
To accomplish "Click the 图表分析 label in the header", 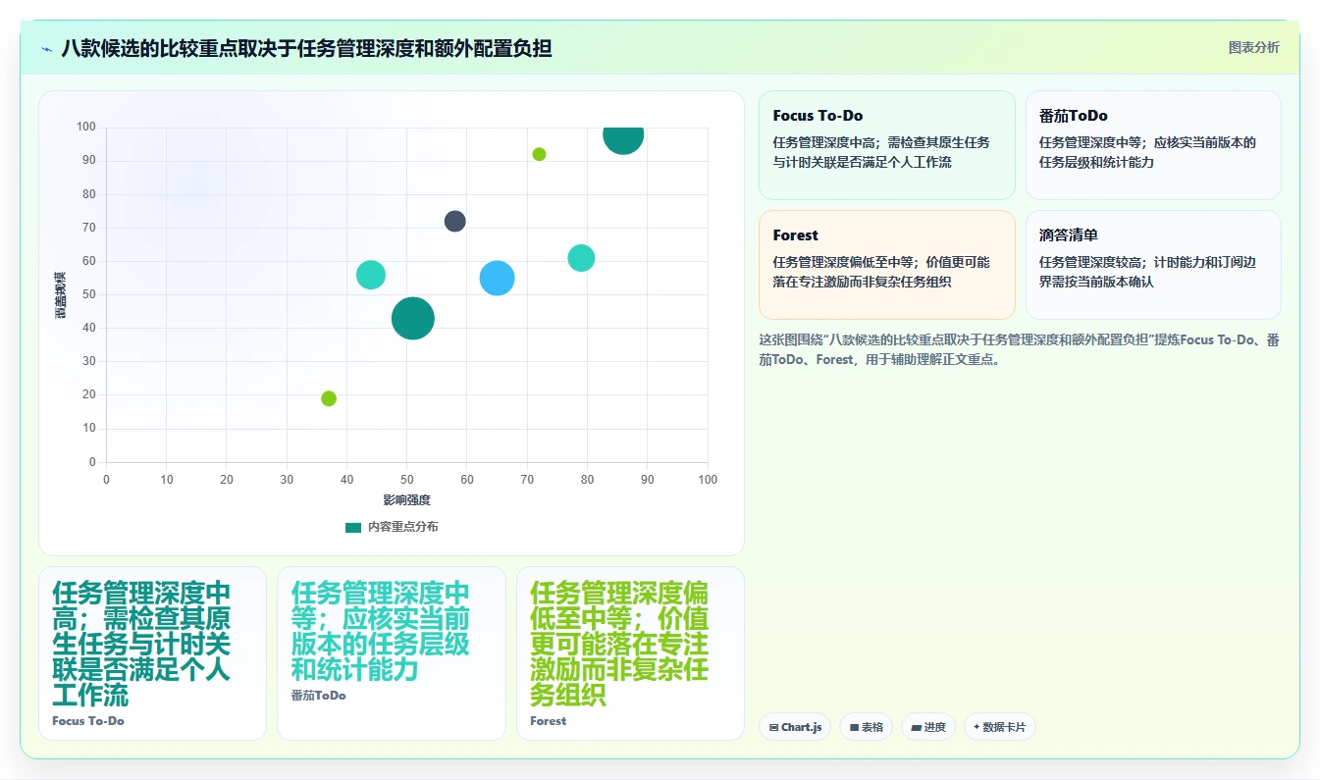I will (1253, 47).
